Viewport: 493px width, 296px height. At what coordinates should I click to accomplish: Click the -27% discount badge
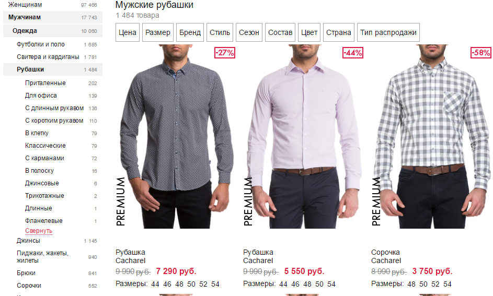click(225, 53)
